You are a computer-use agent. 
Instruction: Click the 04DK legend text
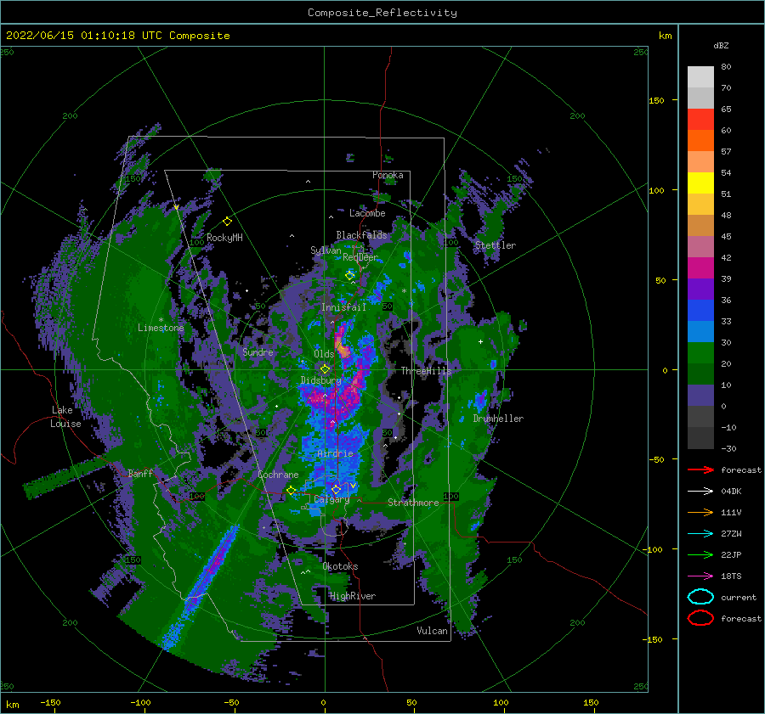(x=731, y=492)
